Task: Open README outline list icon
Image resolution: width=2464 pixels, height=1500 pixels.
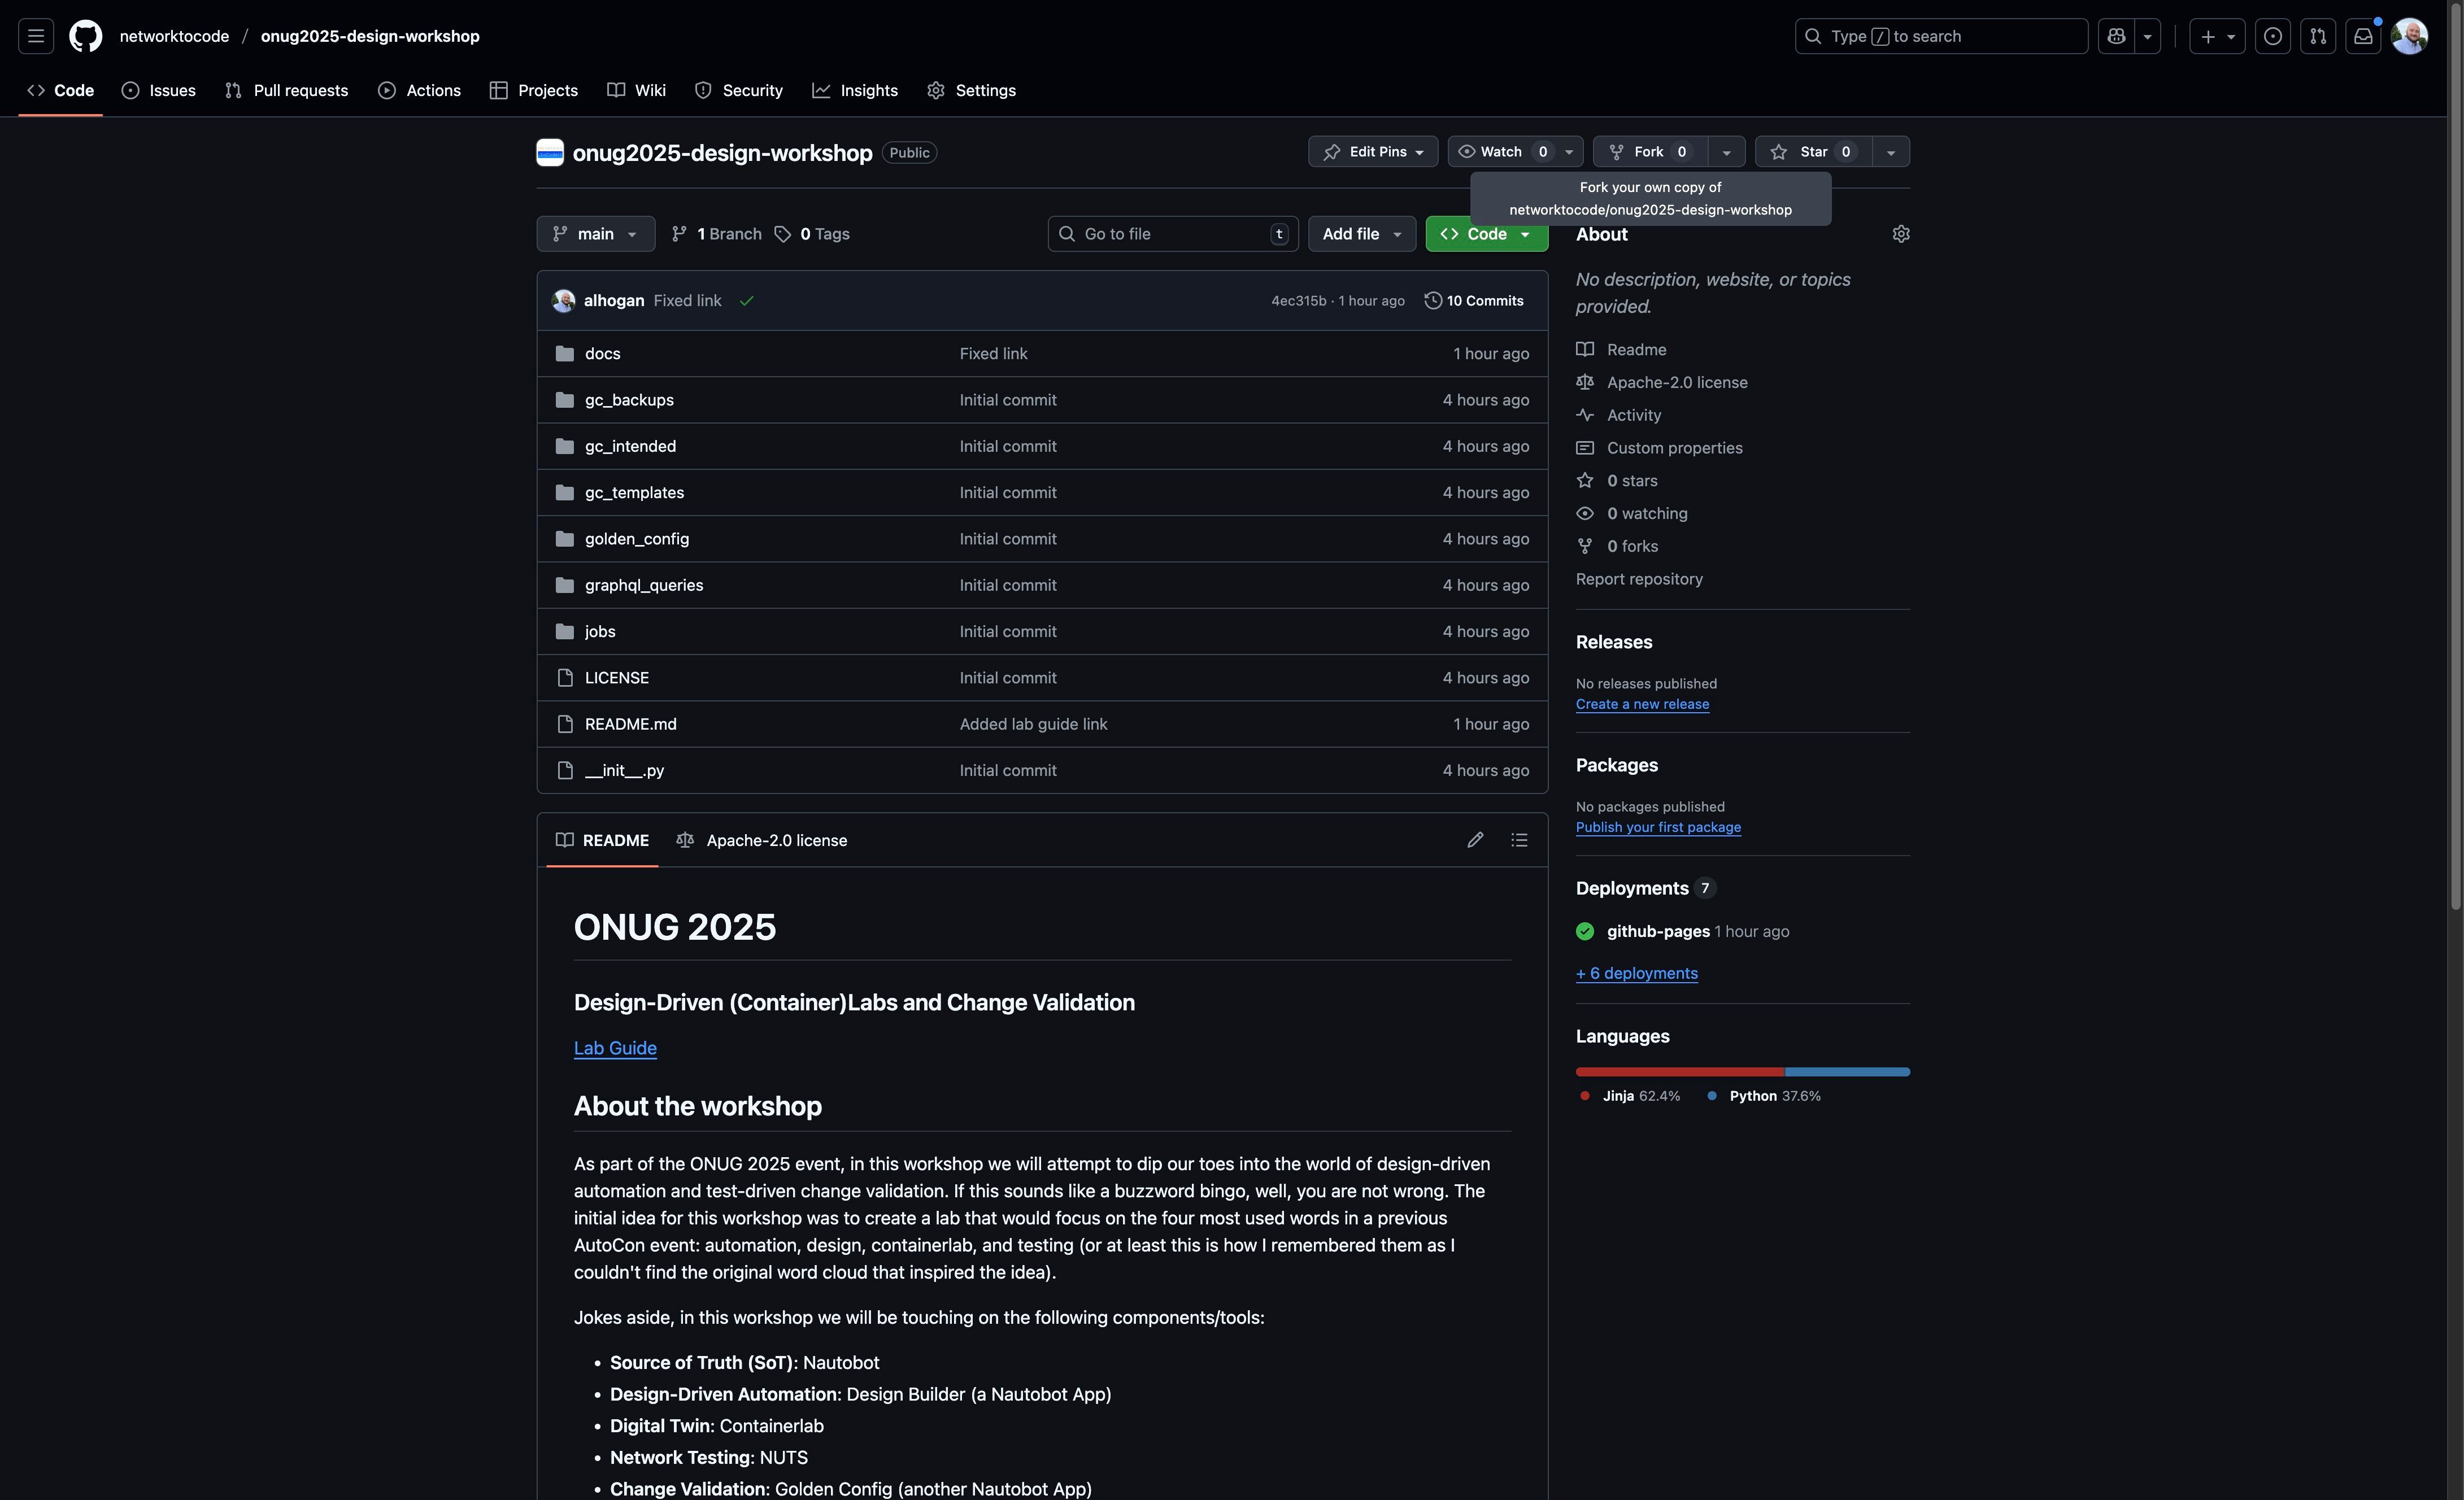Action: point(1519,840)
